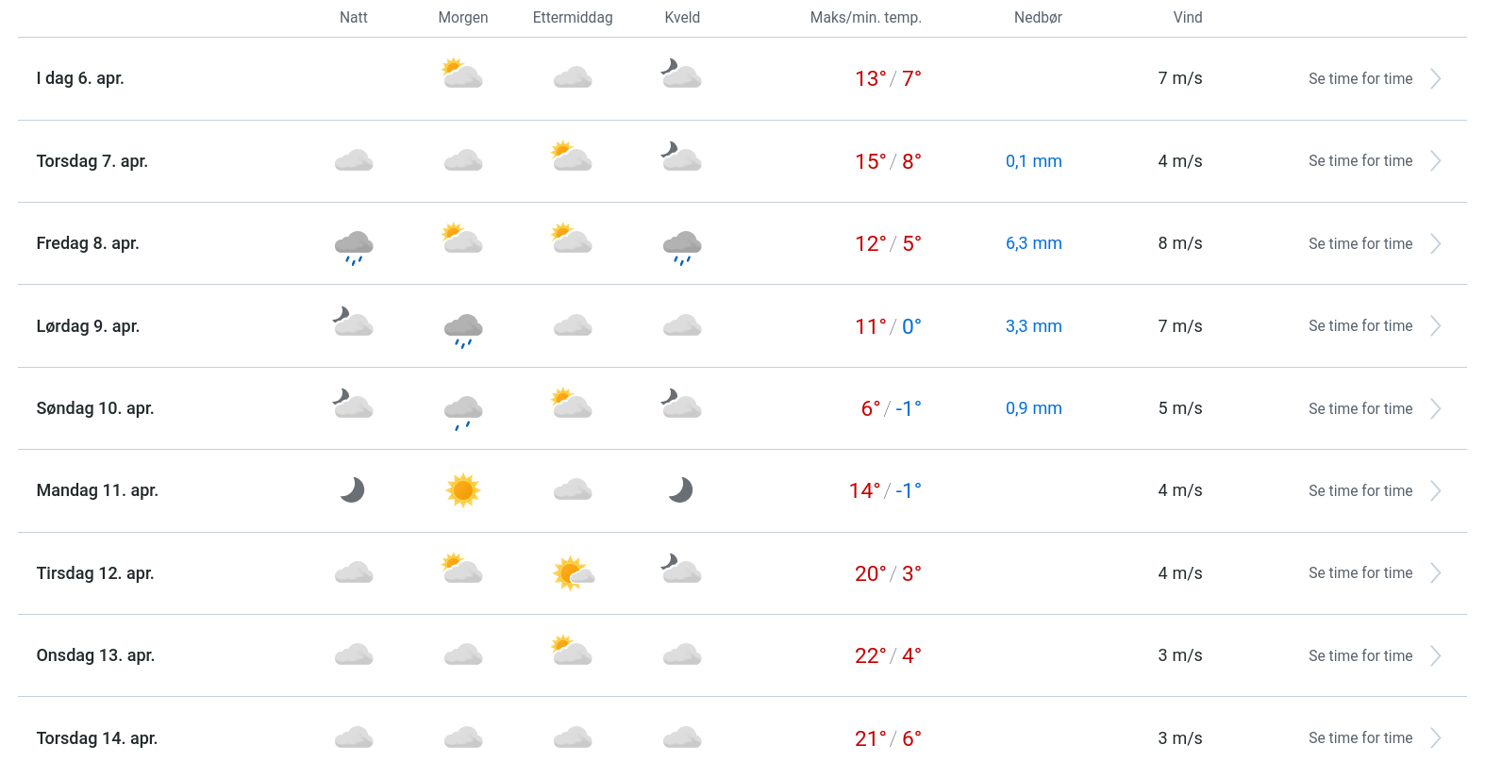Click the rain cloud icon for Lørdag morning
The height and width of the screenshot is (778, 1485).
[463, 329]
